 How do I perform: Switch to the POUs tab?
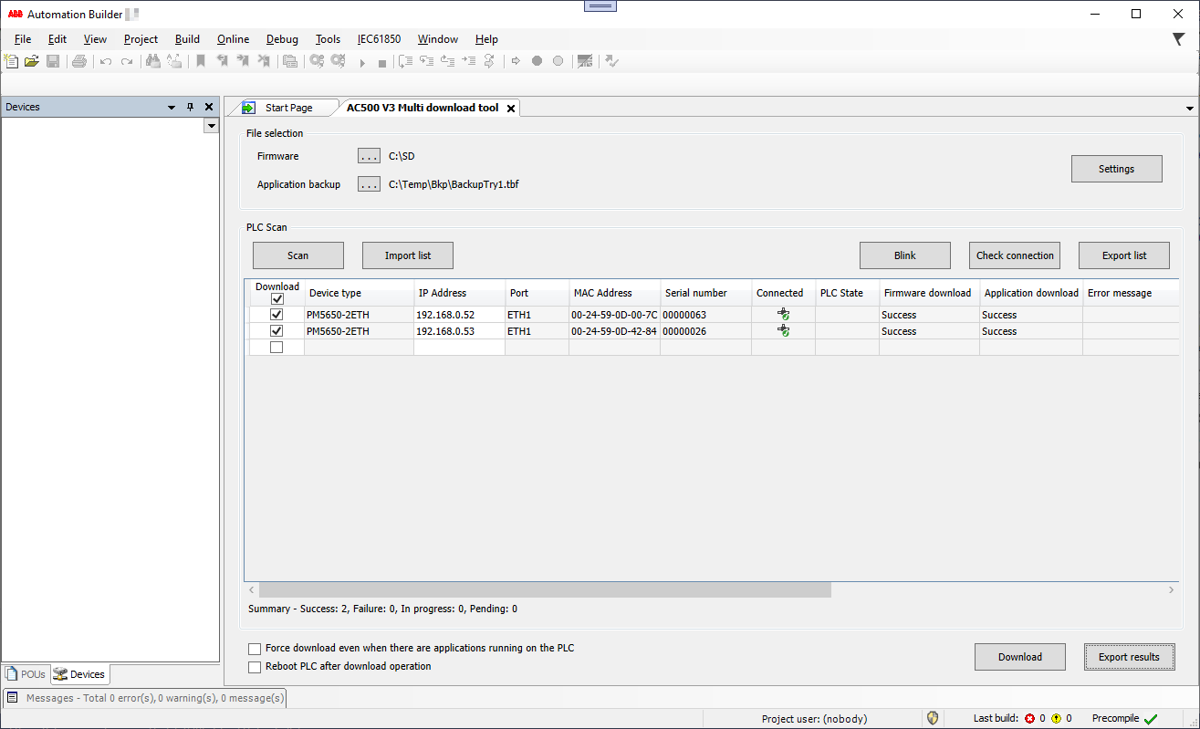[x=26, y=674]
